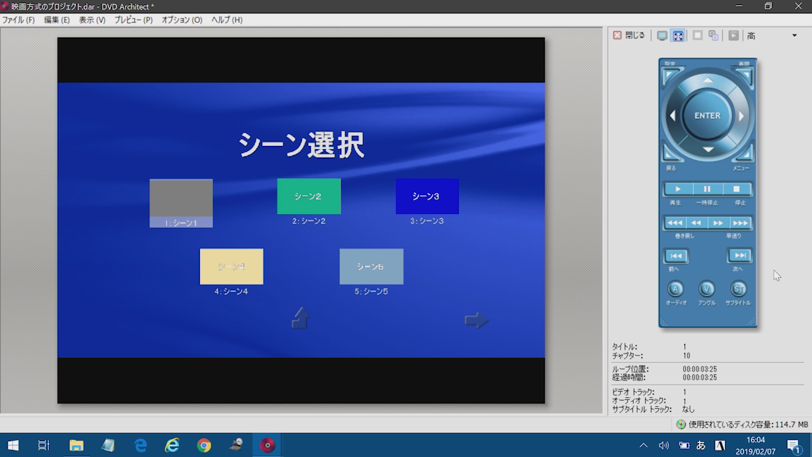
Task: Select the シーン2 thumbnail in the menu
Action: 309,196
